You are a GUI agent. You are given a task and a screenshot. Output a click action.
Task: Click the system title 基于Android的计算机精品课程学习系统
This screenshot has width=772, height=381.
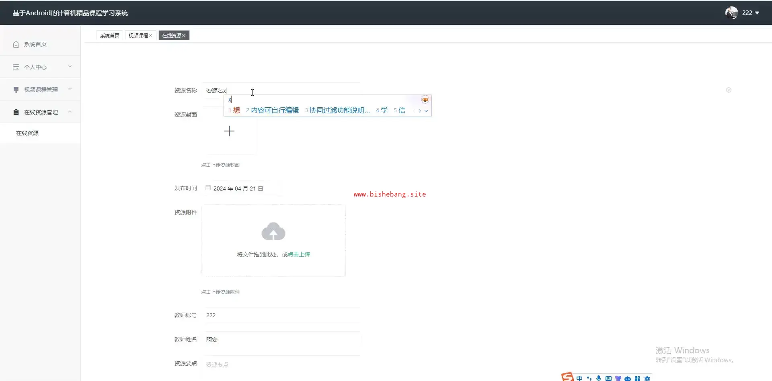(x=70, y=13)
